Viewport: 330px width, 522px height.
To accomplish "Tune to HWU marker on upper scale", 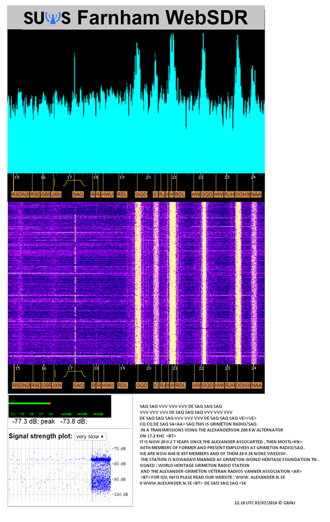I will click(107, 194).
